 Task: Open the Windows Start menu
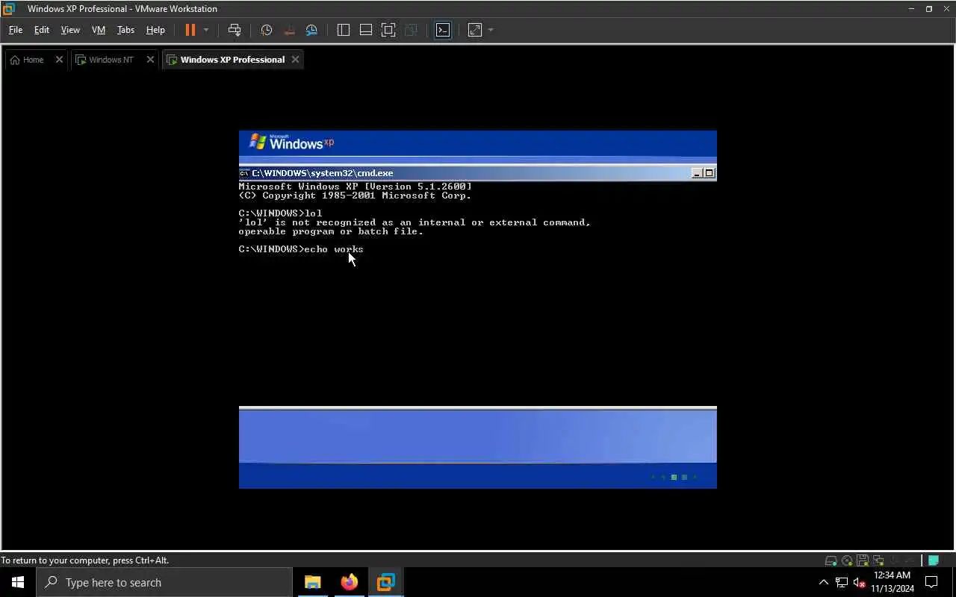(18, 582)
